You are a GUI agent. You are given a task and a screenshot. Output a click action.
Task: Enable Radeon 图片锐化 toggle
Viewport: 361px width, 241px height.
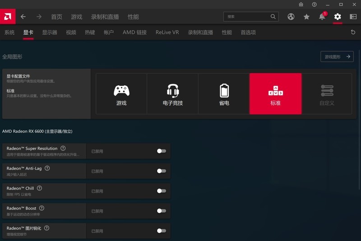pyautogui.click(x=162, y=231)
